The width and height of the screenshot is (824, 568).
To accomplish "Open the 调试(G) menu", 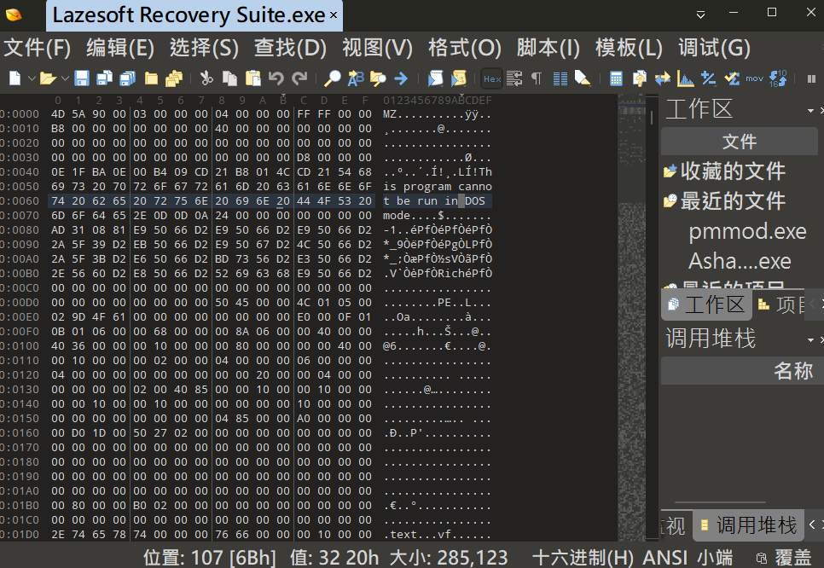I will (714, 48).
